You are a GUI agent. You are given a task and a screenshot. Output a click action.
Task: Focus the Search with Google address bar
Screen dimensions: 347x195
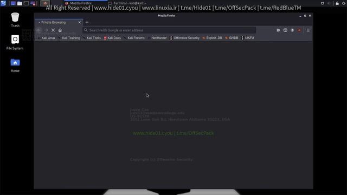pos(169,30)
